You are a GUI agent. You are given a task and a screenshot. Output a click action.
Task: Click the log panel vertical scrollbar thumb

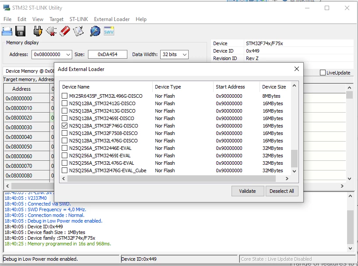click(x=350, y=227)
